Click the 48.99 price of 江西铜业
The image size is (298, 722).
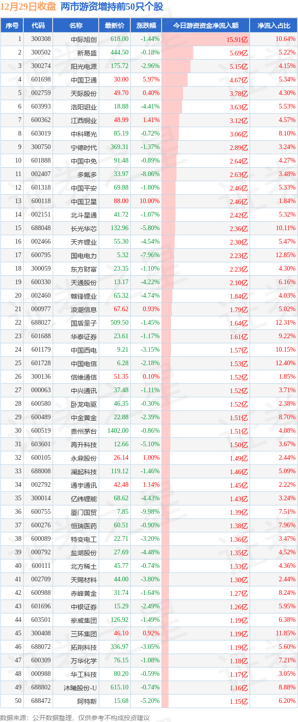(121, 120)
